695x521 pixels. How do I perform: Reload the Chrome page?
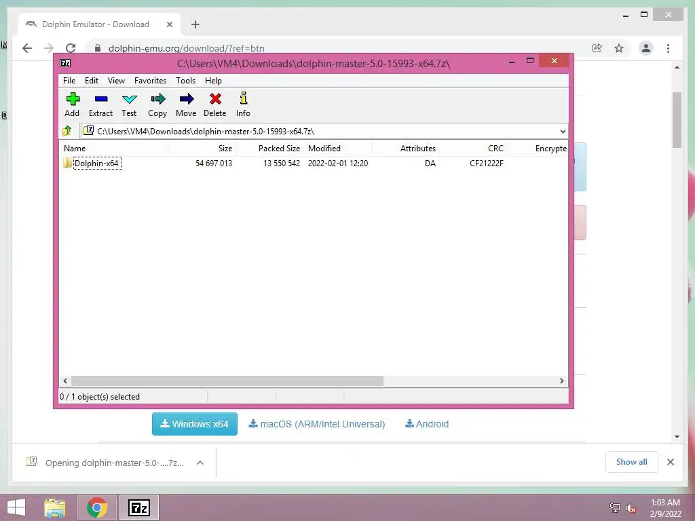(x=71, y=48)
